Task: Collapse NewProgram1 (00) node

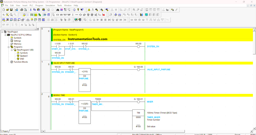Action: [12, 50]
